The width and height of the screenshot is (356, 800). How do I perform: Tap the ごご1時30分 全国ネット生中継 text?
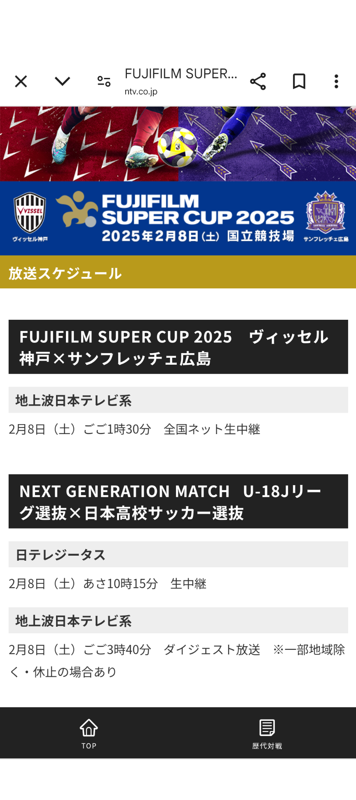pos(172,429)
